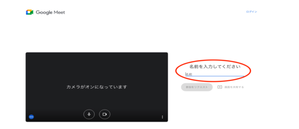Click the word Meet in the header
Image resolution: width=299 pixels, height=129 pixels.
click(x=59, y=12)
